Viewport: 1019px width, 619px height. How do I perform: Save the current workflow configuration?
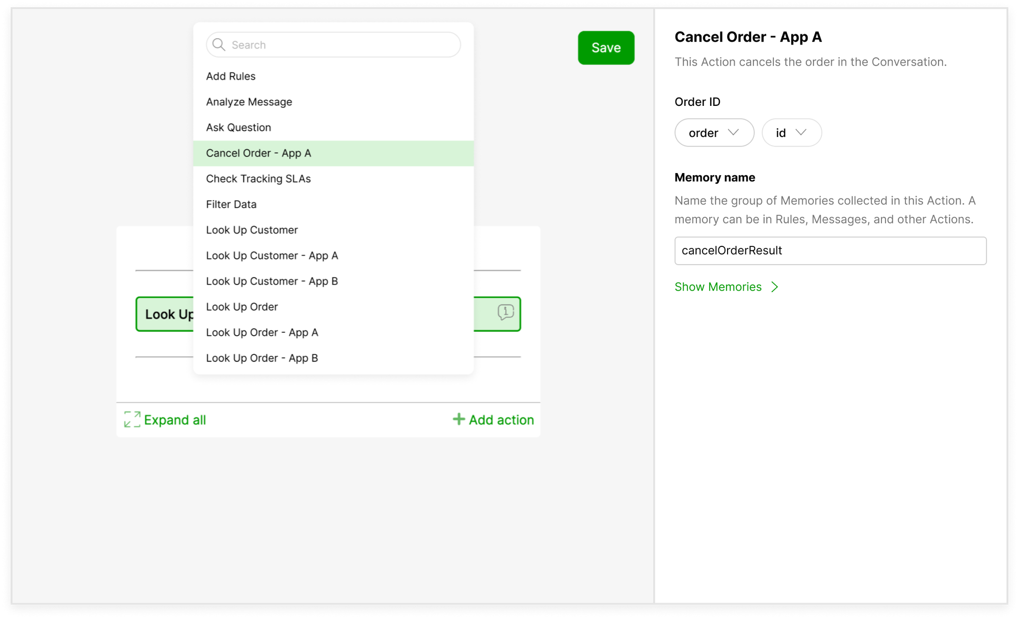(x=606, y=47)
